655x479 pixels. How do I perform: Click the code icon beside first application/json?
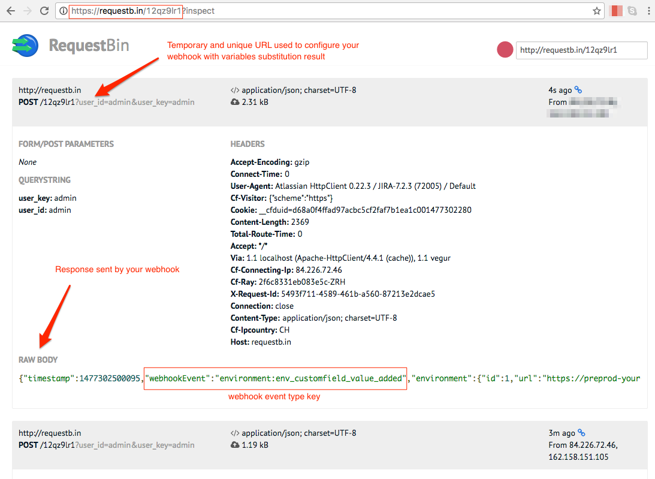pyautogui.click(x=235, y=91)
